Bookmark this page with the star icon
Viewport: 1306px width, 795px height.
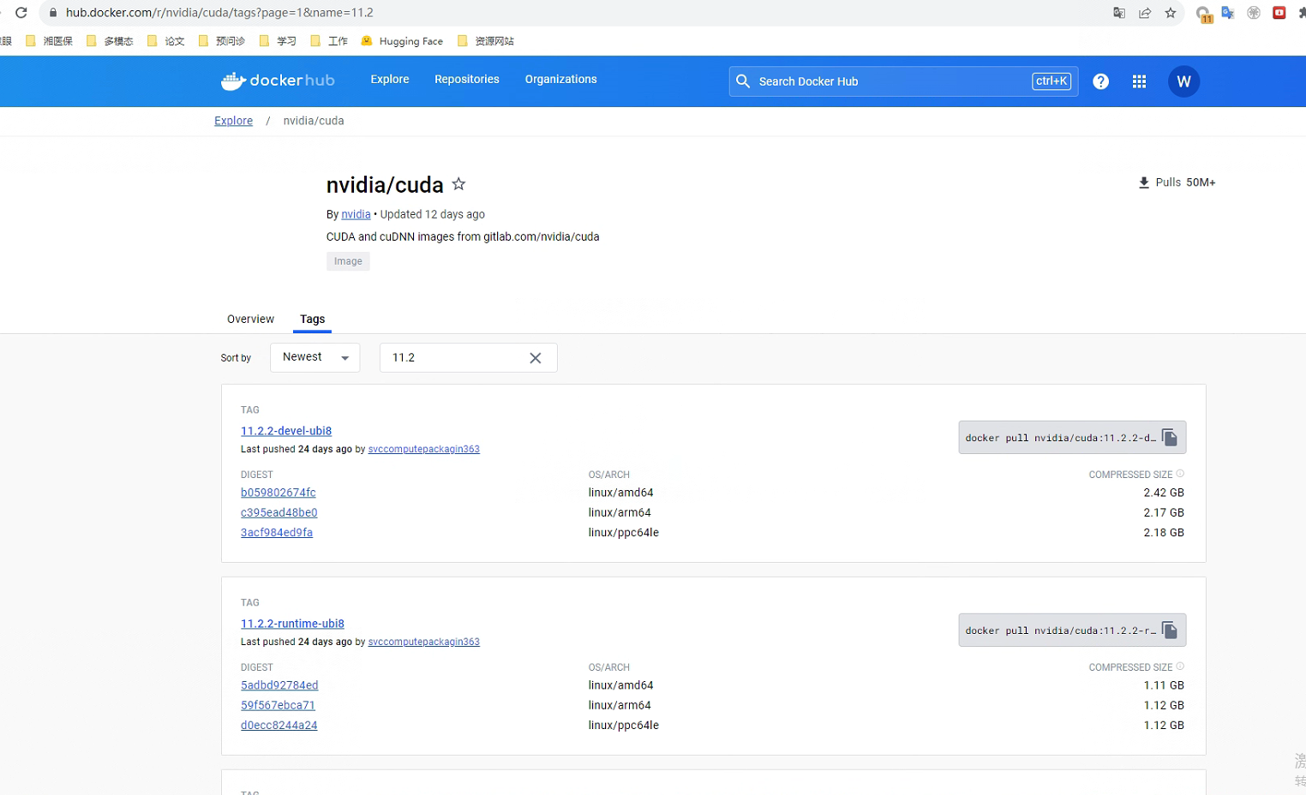[x=1171, y=13]
